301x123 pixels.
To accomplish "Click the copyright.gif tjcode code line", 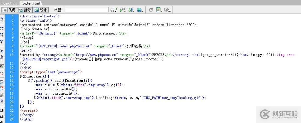I will click(92, 59).
